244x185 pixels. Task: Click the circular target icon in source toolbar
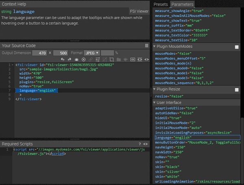[84, 60]
